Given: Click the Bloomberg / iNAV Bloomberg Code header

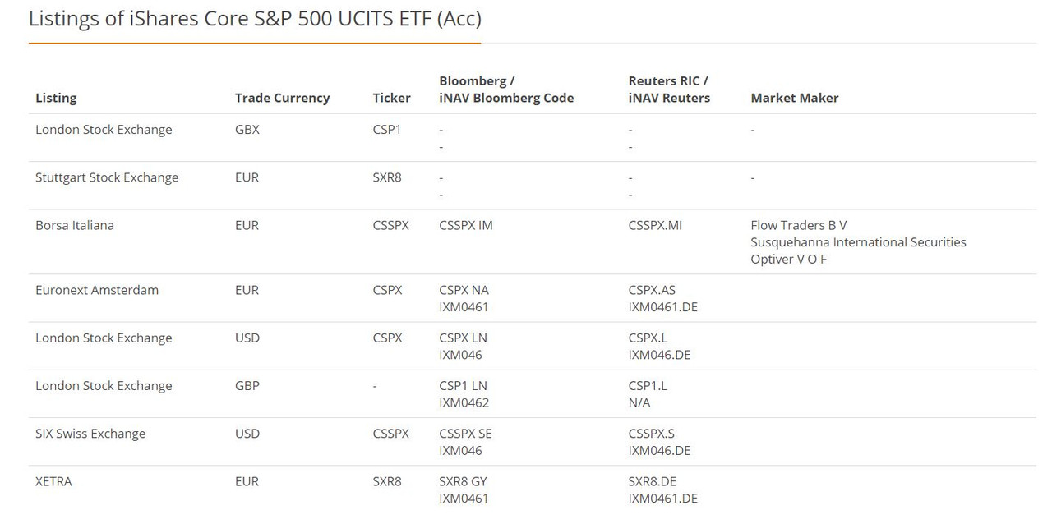Looking at the screenshot, I should tap(506, 90).
